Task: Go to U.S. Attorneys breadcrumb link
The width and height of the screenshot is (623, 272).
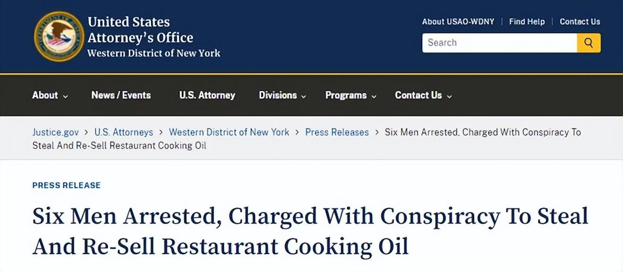Action: (x=124, y=132)
